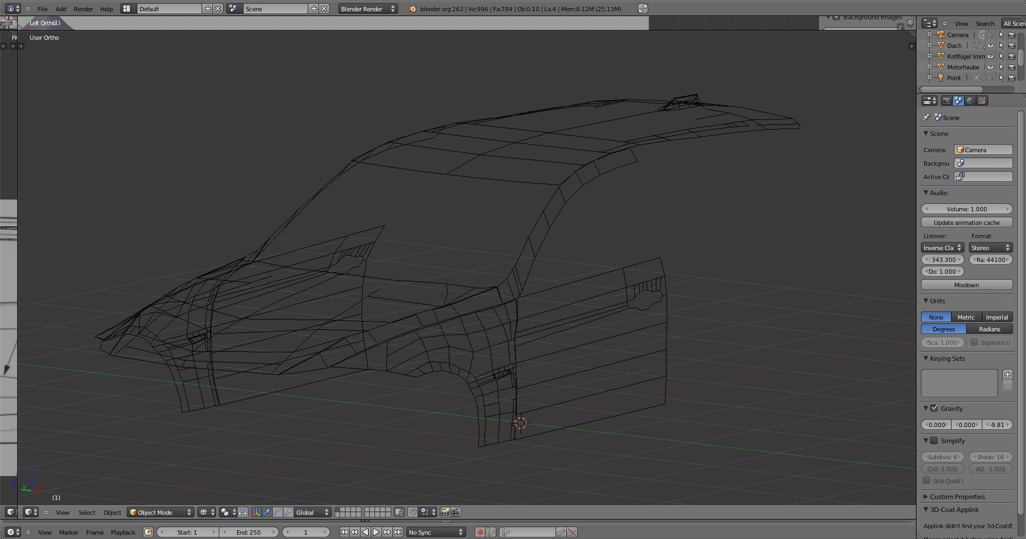1026x539 pixels.
Task: Open the Select menu in 3D view header
Action: click(x=87, y=513)
